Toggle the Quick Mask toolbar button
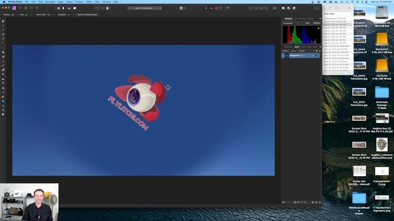 tap(181, 8)
